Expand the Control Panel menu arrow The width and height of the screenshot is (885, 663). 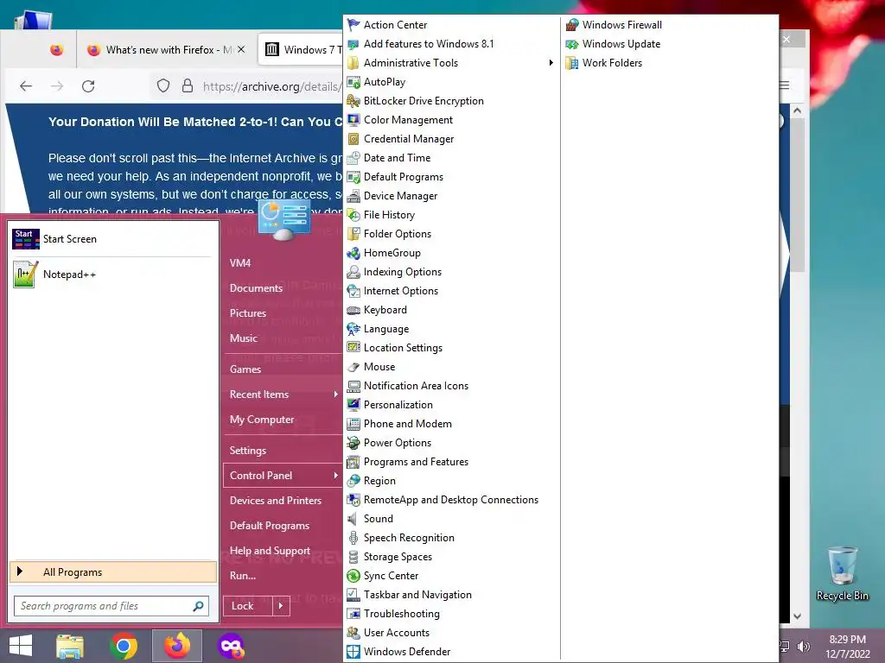[336, 476]
